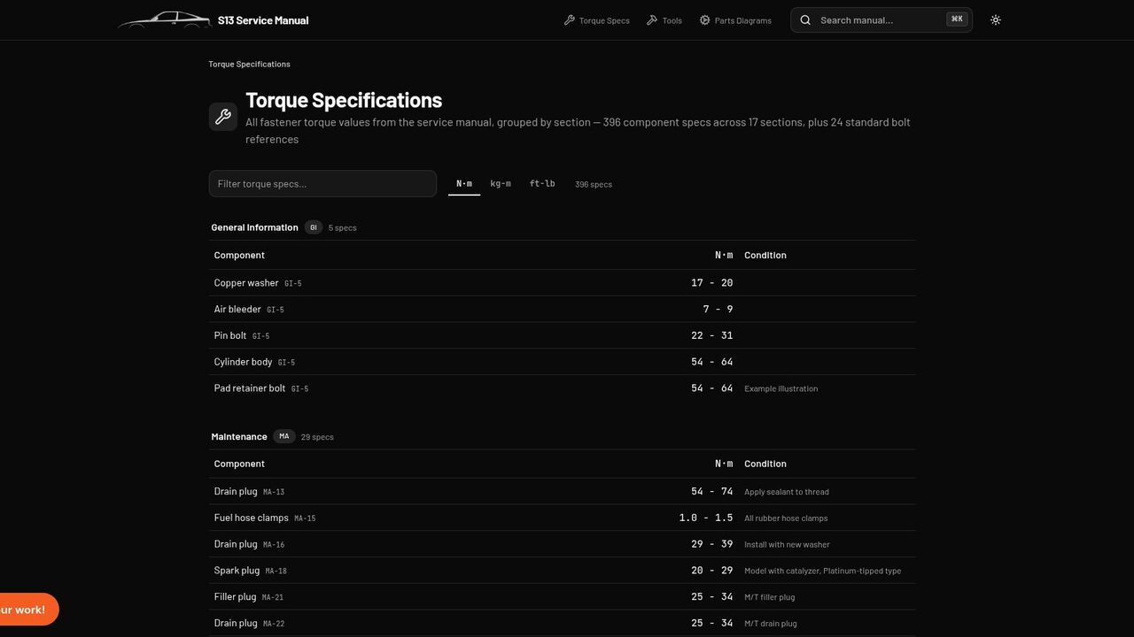1134x637 pixels.
Task: Click the car silhouette logo icon
Action: [164, 19]
